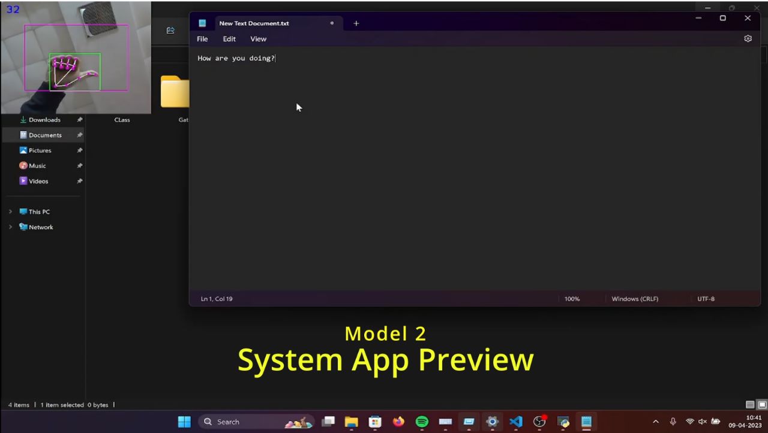Viewport: 768px width, 433px height.
Task: Launch Firefox from the taskbar
Action: point(398,422)
